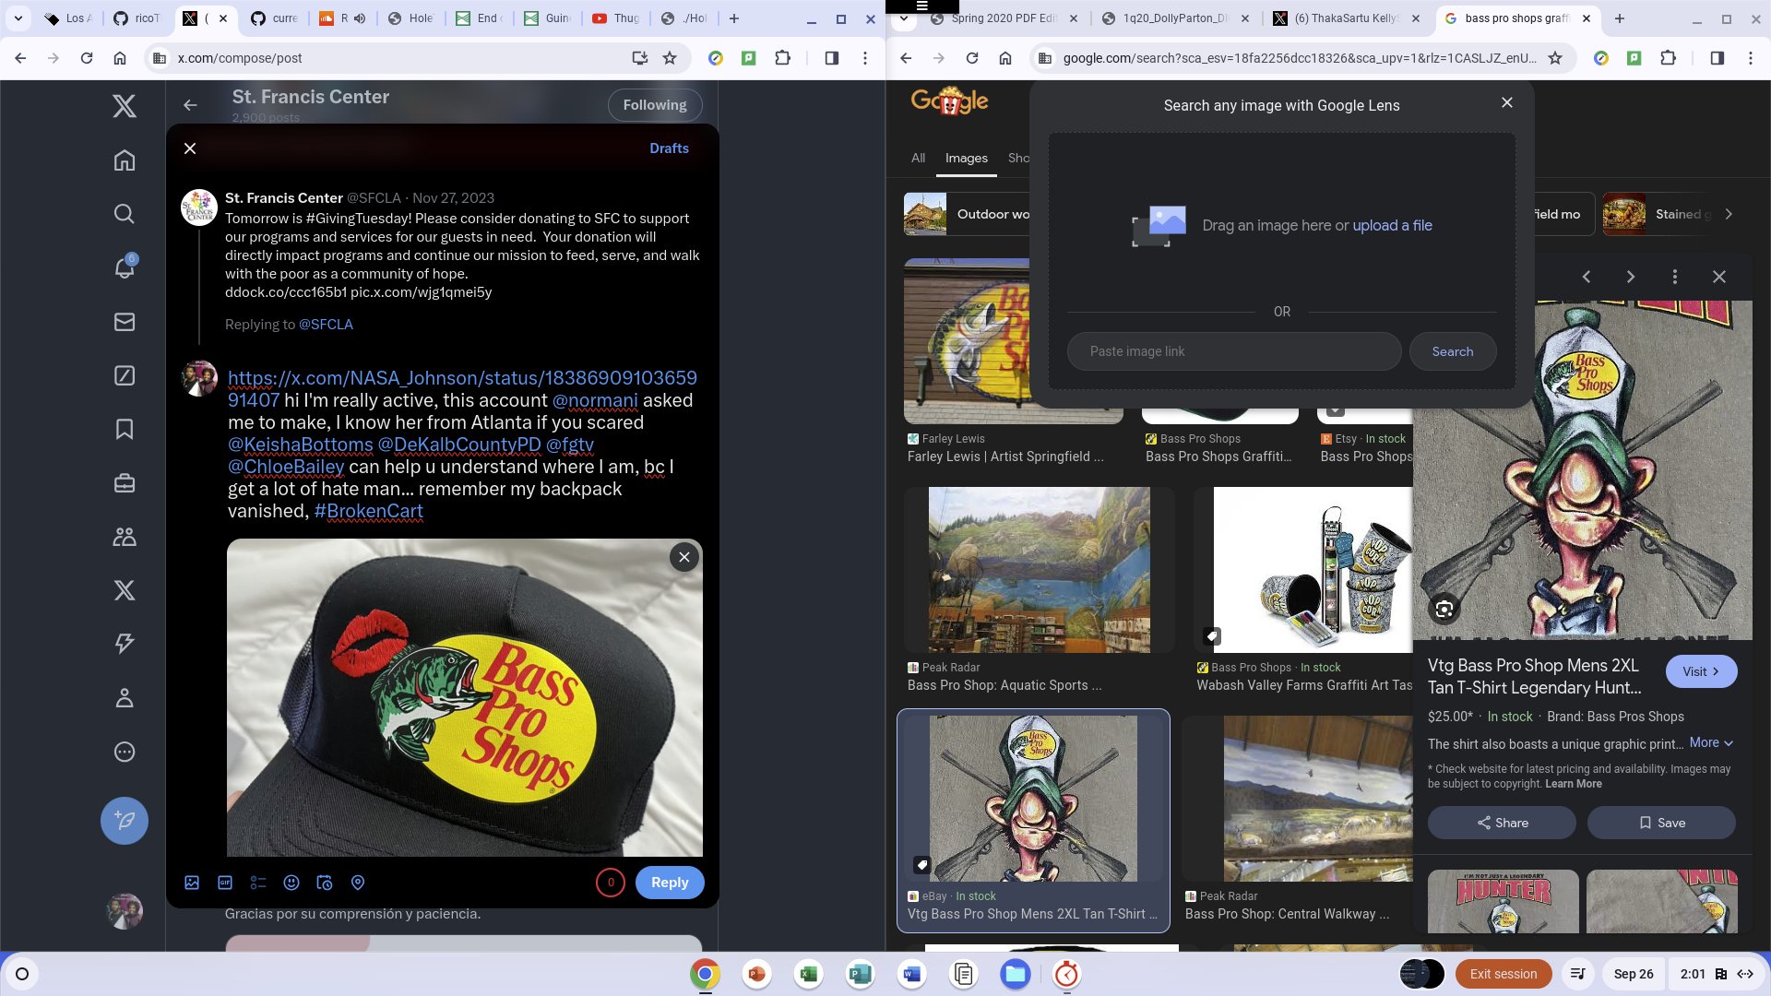
Task: Click Share button in preview panel
Action: 1502,823
